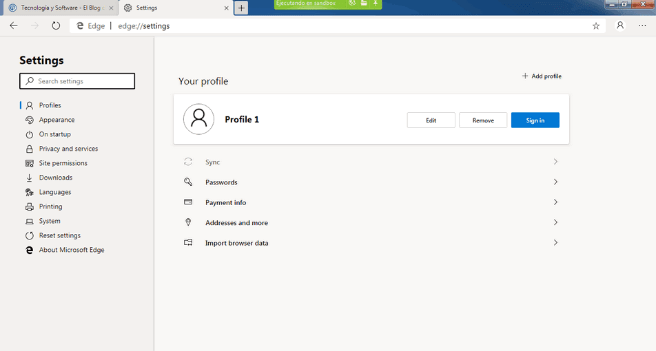Open Payment info settings

(x=371, y=202)
